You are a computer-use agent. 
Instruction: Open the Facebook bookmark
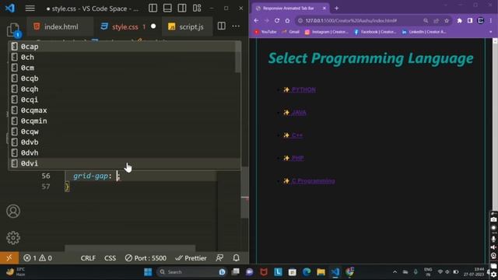(375, 32)
